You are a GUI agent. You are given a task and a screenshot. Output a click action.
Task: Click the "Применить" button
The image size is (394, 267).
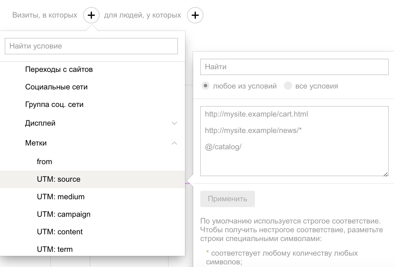point(227,199)
